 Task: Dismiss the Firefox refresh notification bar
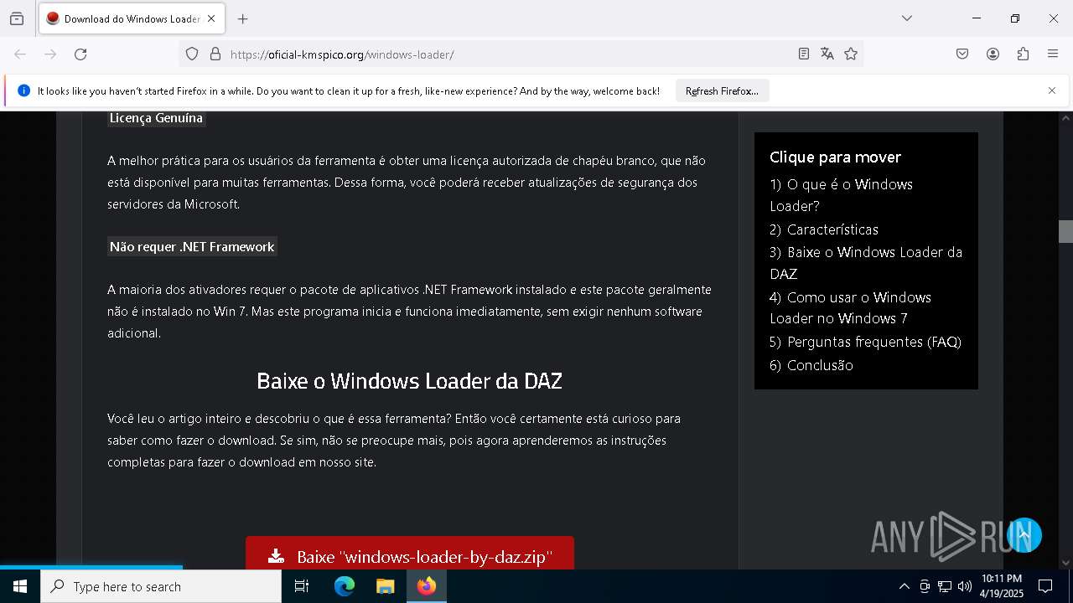pos(1052,90)
